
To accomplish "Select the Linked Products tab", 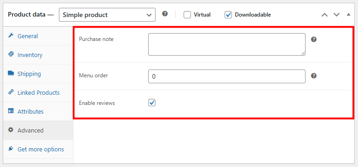I will pos(38,92).
